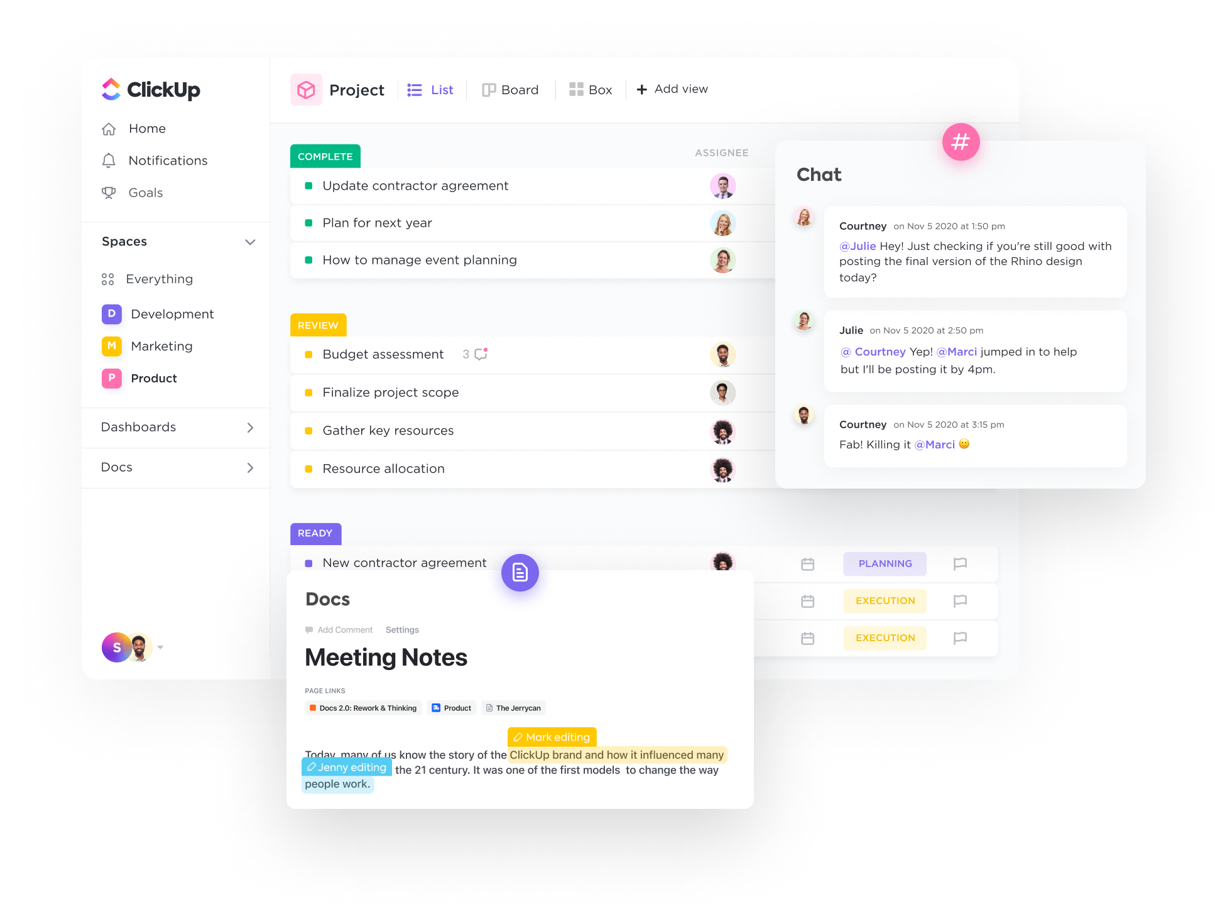Navigate to Goals section
1215x915 pixels.
[145, 192]
